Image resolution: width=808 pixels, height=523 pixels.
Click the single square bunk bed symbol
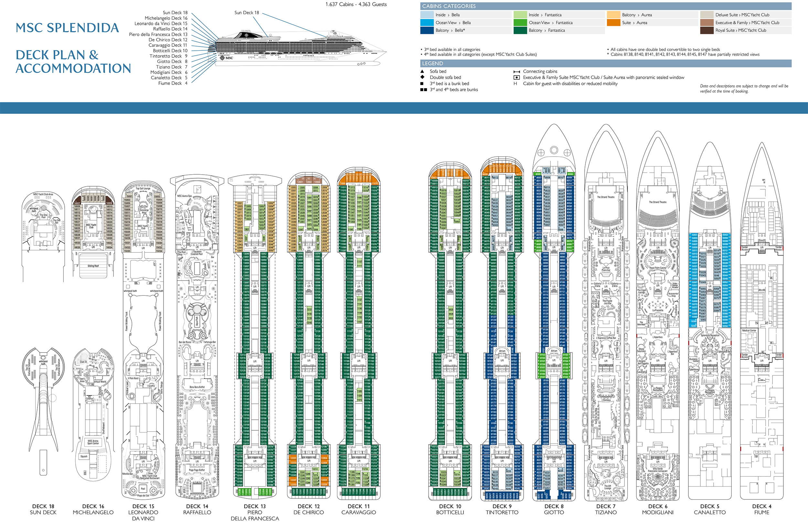tap(422, 83)
